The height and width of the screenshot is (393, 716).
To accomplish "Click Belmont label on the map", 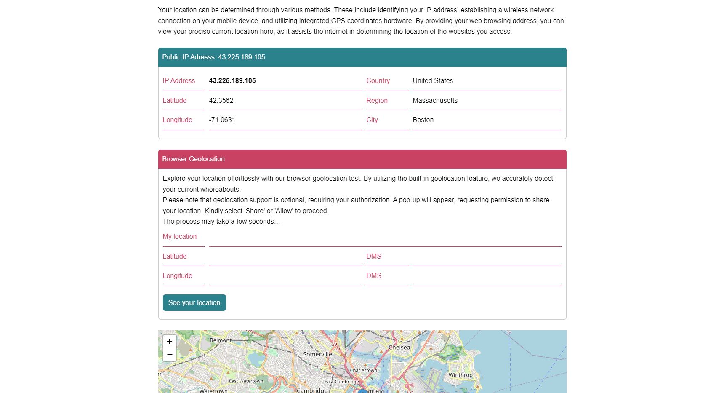I will [x=221, y=340].
